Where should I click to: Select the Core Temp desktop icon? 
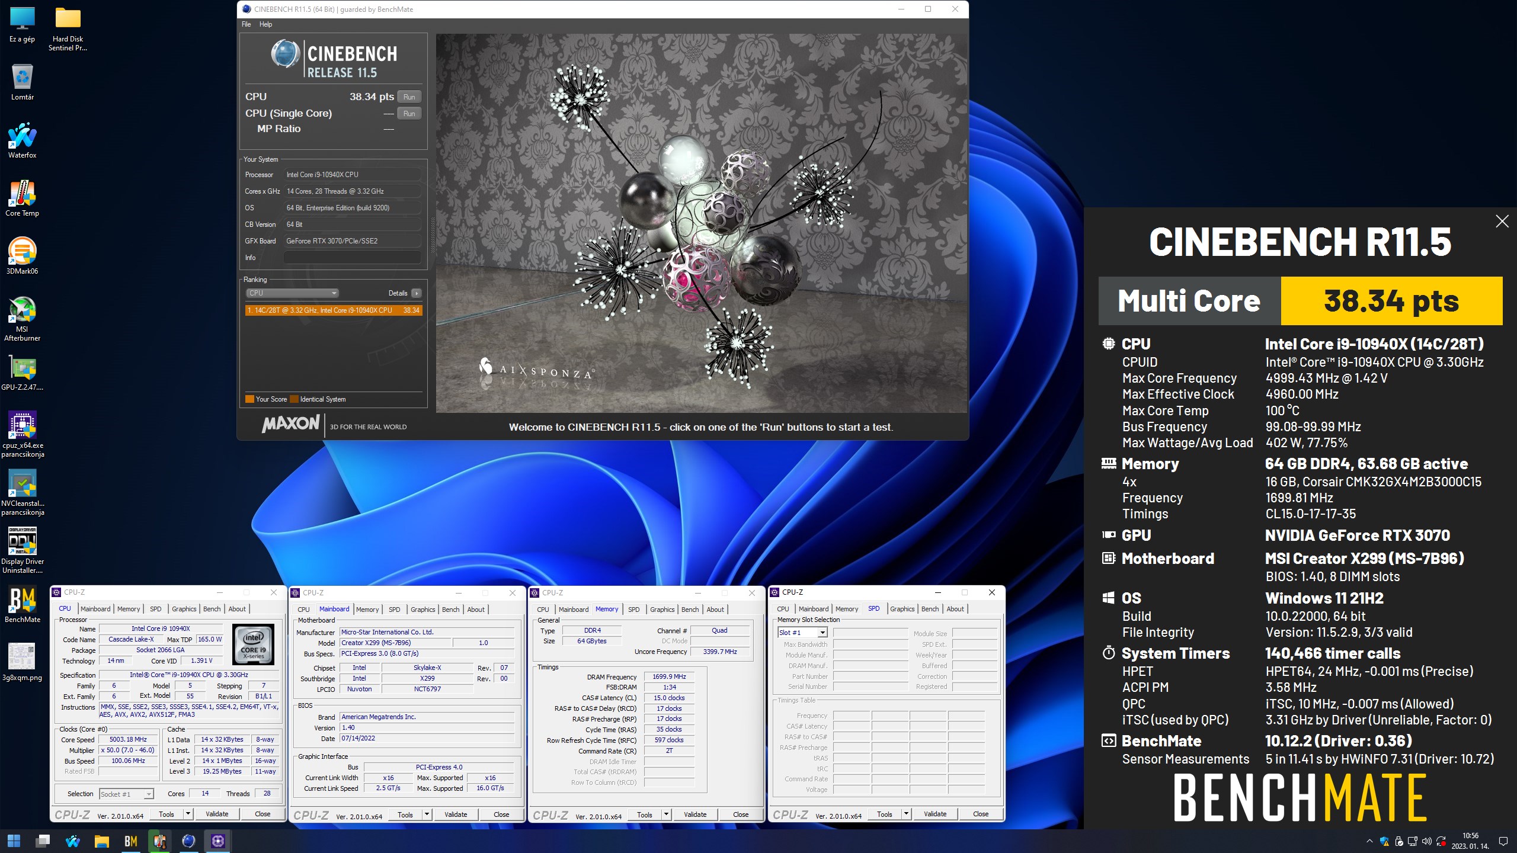[22, 198]
